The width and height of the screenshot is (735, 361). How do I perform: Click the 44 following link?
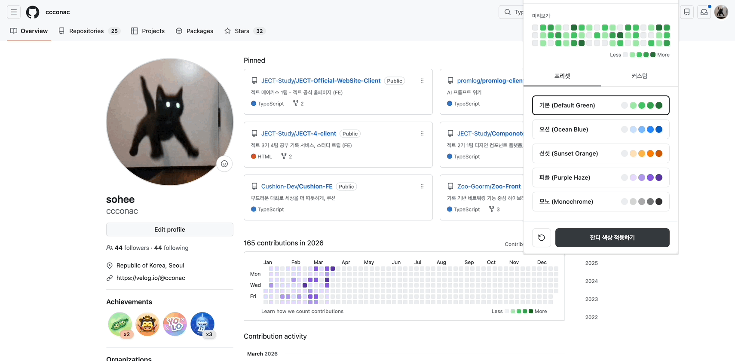pos(171,248)
